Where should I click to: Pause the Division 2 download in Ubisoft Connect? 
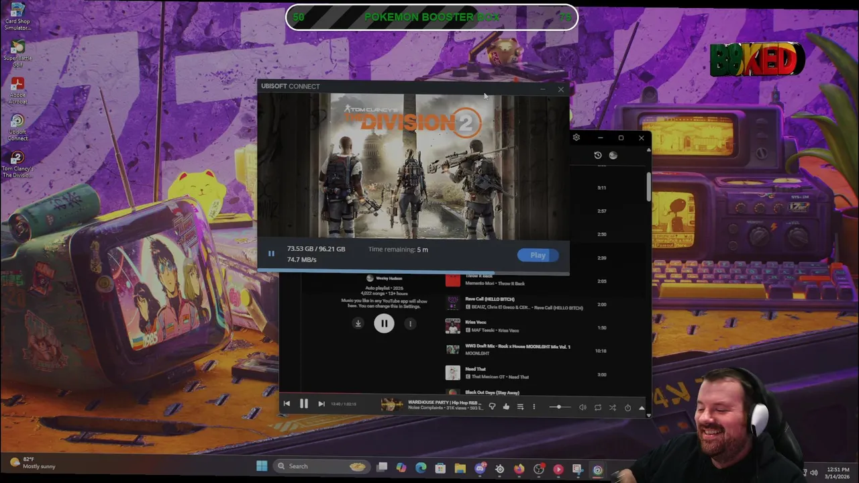pos(271,254)
